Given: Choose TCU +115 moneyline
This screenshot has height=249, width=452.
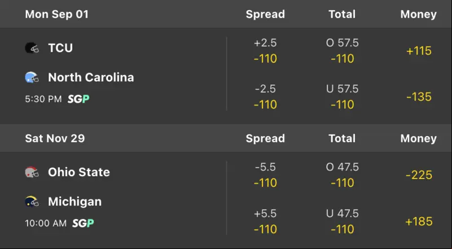Looking at the screenshot, I should (419, 51).
